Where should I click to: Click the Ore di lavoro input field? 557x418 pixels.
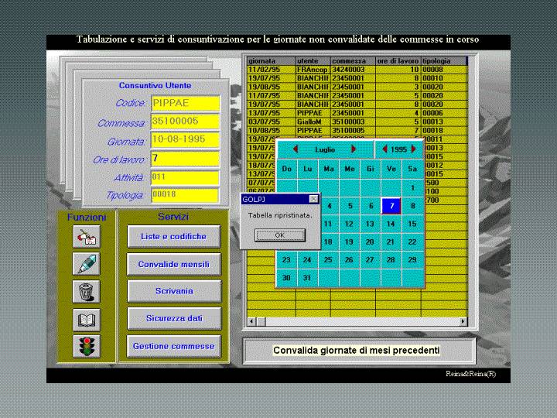185,159
